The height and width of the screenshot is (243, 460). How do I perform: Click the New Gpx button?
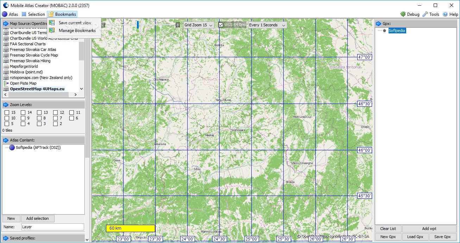click(x=388, y=237)
